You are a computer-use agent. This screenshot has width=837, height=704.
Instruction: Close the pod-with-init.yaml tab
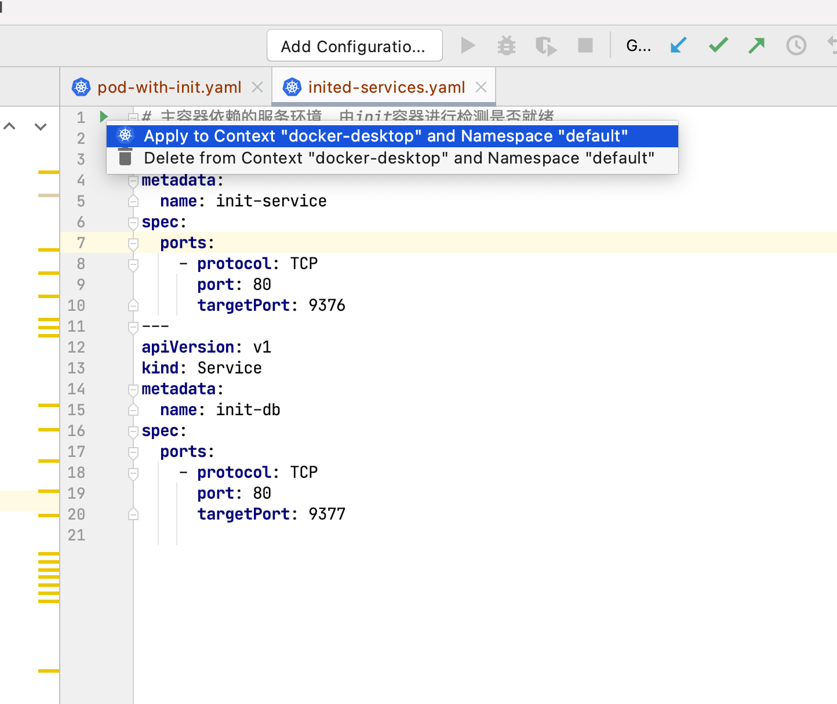tap(257, 87)
